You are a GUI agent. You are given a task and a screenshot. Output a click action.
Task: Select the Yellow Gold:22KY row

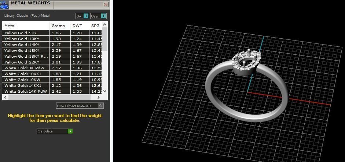tap(52, 62)
